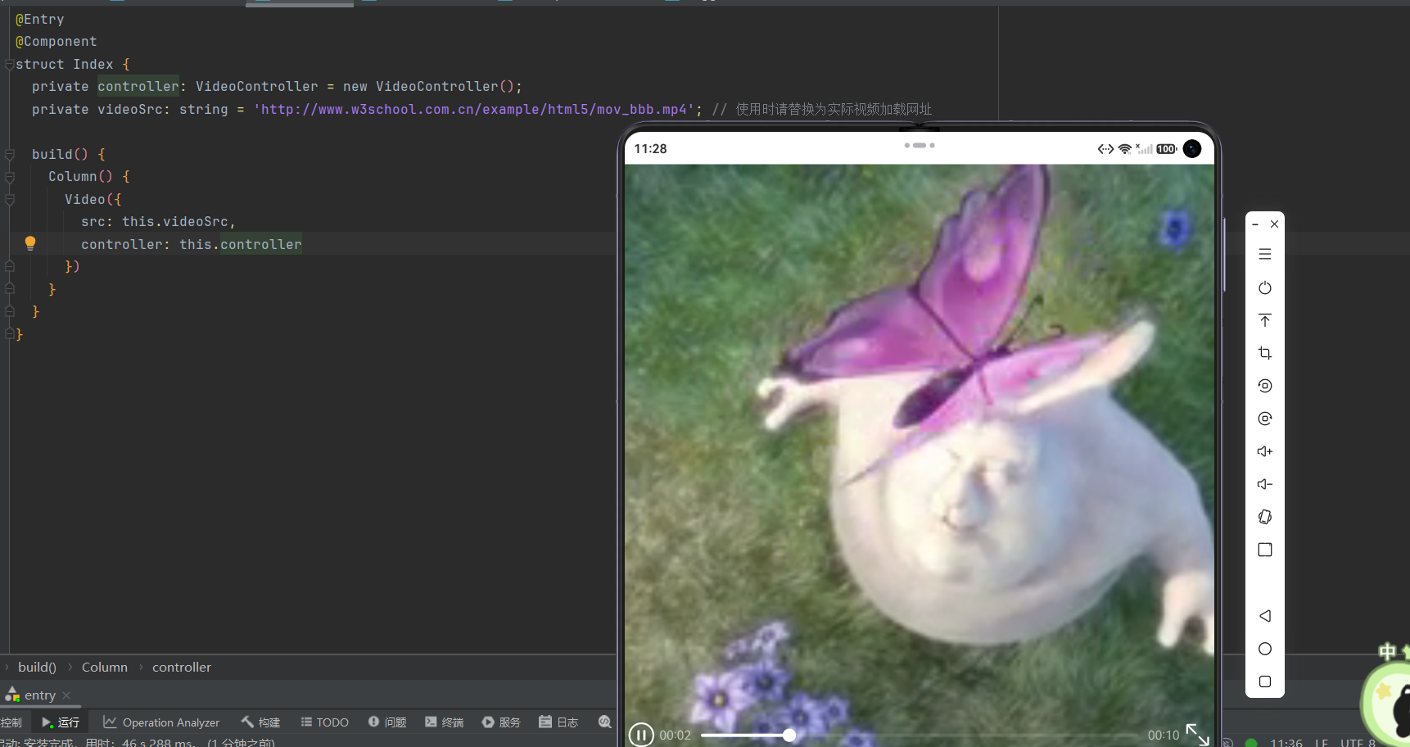1410x747 pixels.
Task: Click the fold-end marker closing struct Index
Action: click(x=9, y=334)
